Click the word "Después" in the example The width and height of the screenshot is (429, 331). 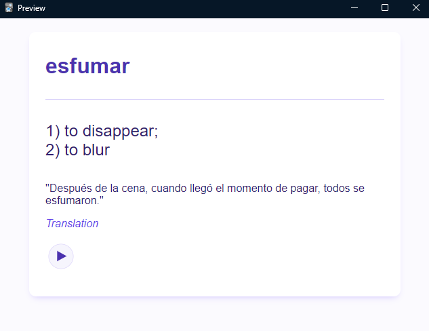pos(69,188)
